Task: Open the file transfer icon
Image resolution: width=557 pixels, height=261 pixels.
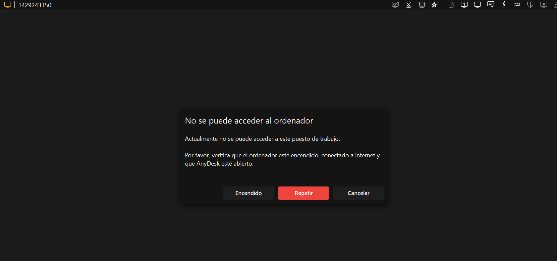Action: click(x=451, y=5)
